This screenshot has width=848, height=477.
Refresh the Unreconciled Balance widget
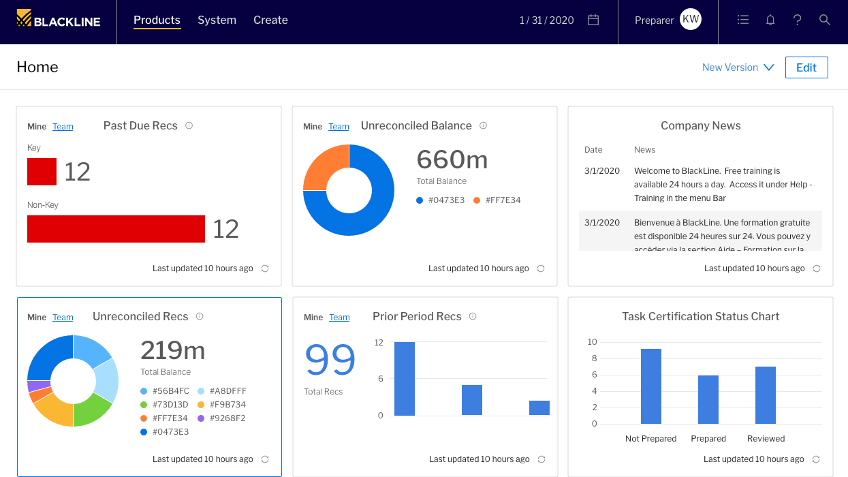540,268
